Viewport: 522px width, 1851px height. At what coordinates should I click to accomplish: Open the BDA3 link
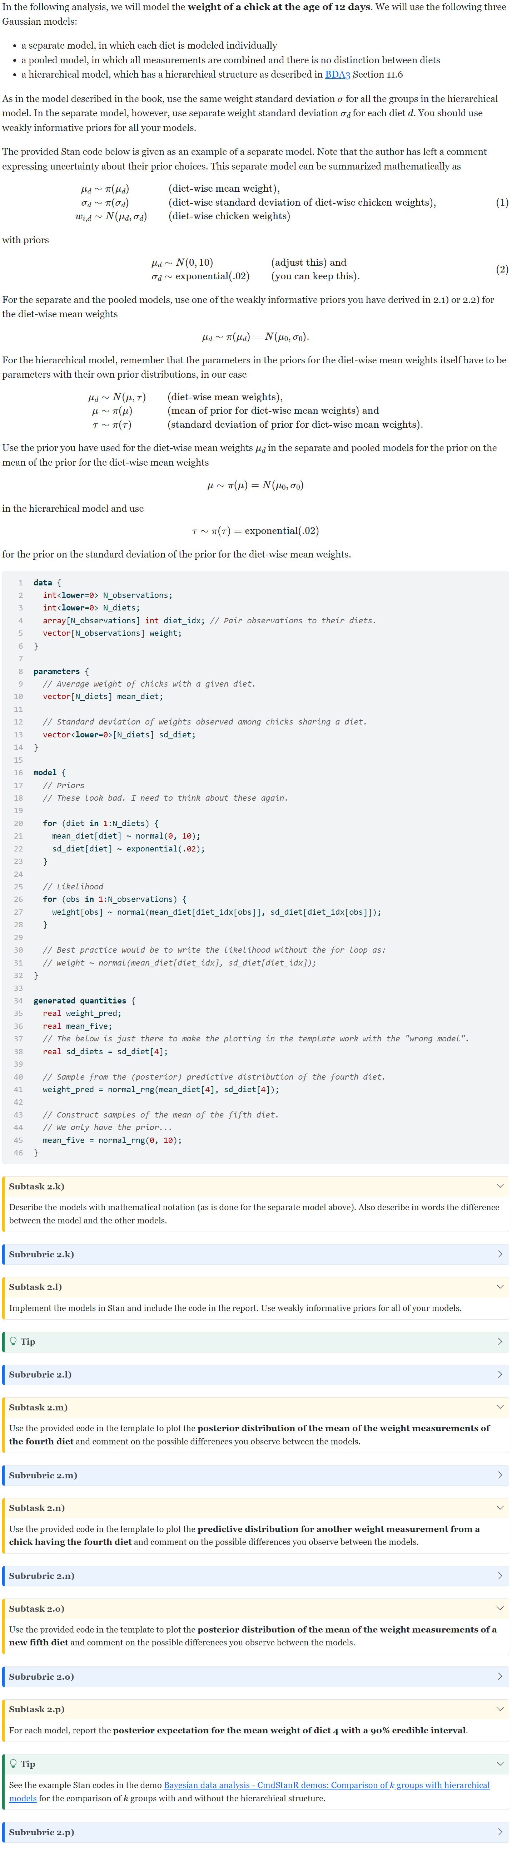338,75
